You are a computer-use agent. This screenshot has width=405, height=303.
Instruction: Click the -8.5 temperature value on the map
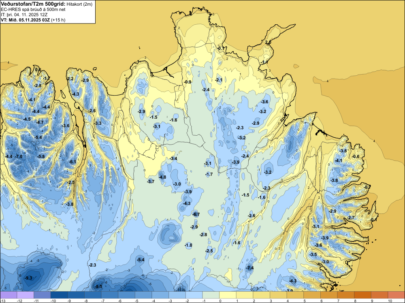98,286
